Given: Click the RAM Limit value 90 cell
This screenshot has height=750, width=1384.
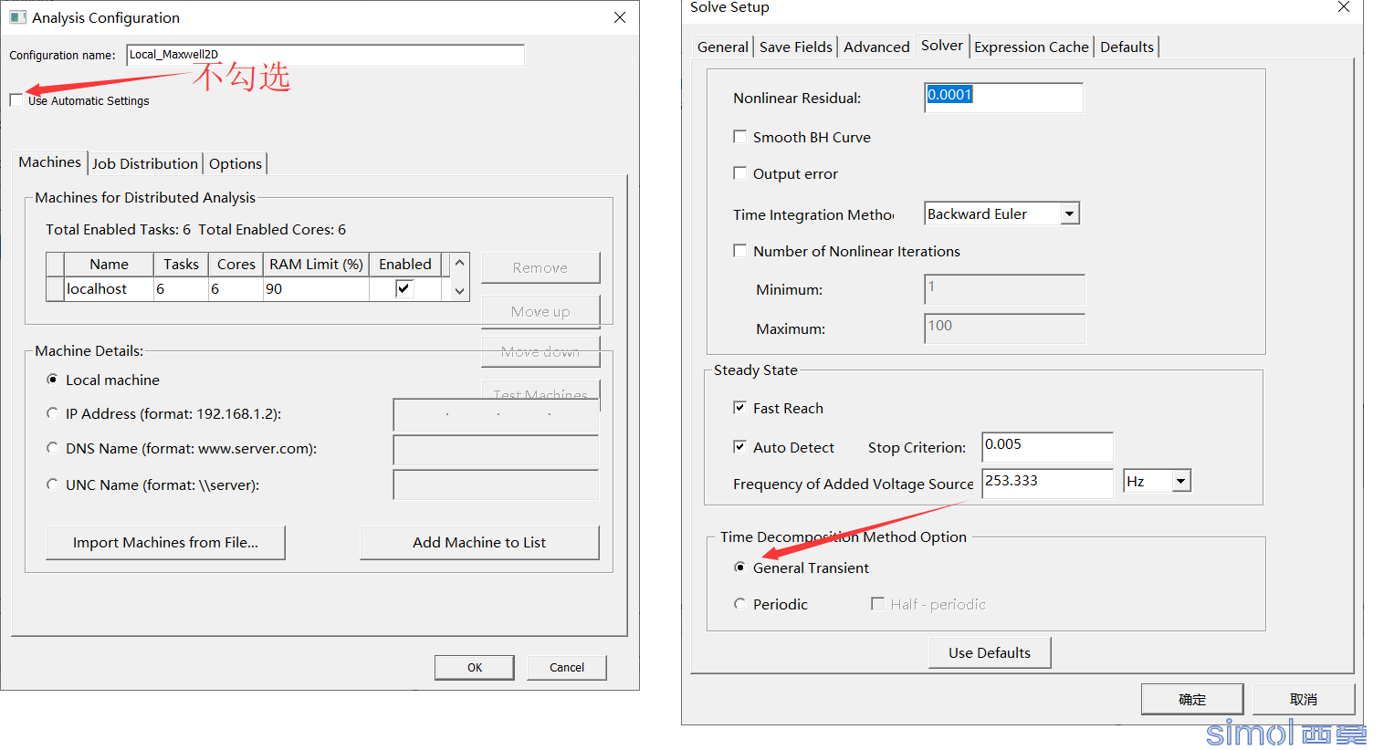Looking at the screenshot, I should click(316, 289).
